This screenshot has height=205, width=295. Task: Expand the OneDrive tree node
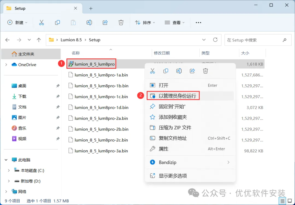pos(6,65)
